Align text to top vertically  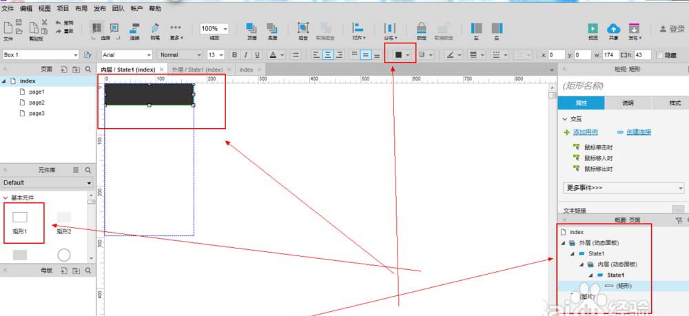pos(353,55)
